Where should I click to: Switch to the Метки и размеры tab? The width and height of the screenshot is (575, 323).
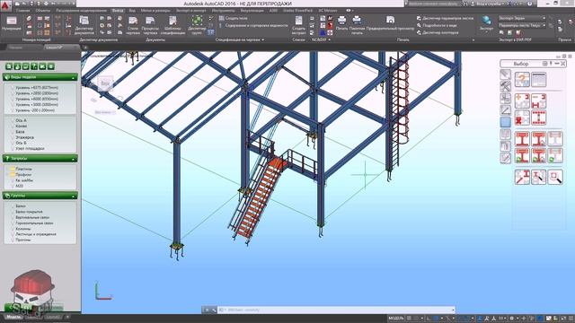coord(155,11)
